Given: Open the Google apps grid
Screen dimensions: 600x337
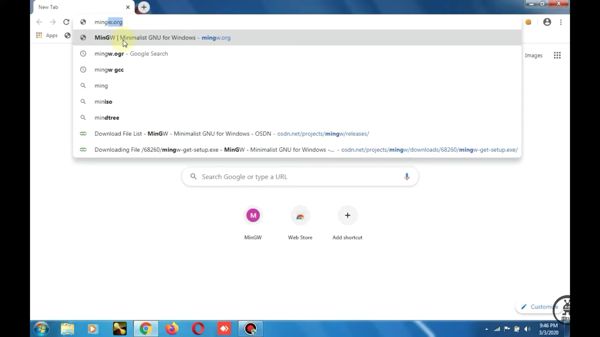Looking at the screenshot, I should [557, 55].
